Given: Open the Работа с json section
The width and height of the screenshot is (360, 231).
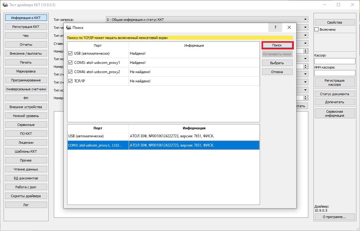Looking at the screenshot, I should 26,187.
